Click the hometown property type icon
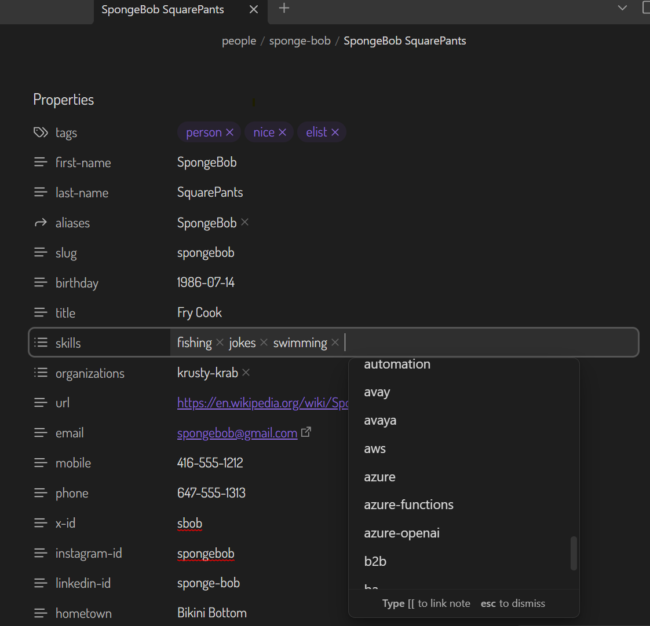 (41, 613)
